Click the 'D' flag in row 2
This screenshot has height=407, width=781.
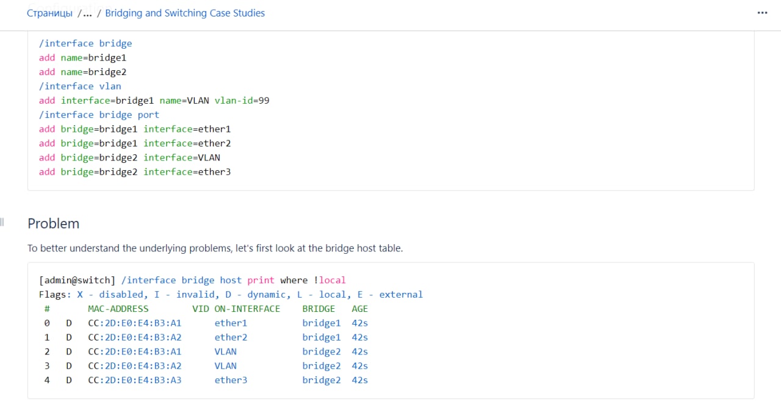[69, 351]
